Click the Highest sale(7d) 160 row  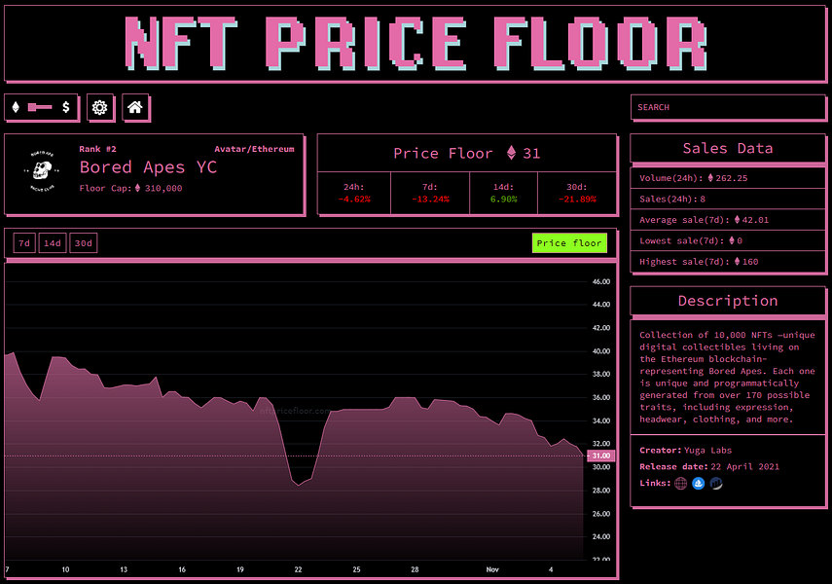728,261
